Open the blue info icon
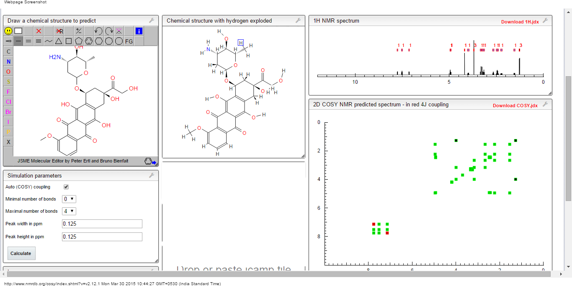Viewport: 572px width, 286px height. pyautogui.click(x=139, y=31)
